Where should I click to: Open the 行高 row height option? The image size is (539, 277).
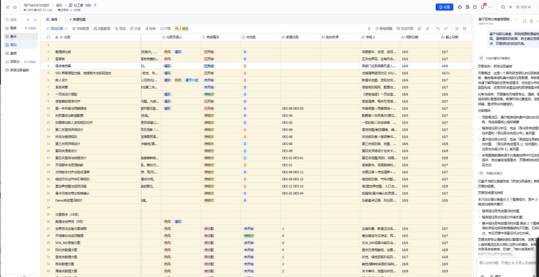pyautogui.click(x=165, y=28)
